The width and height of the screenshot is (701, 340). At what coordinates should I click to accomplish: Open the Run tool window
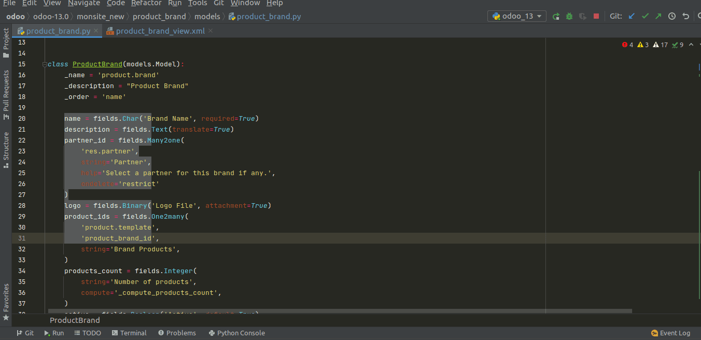[54, 333]
